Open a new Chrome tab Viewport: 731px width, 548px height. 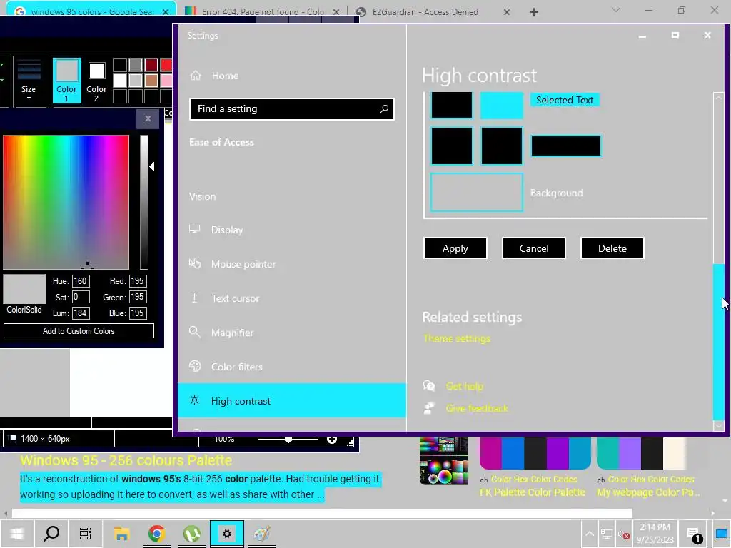click(534, 12)
